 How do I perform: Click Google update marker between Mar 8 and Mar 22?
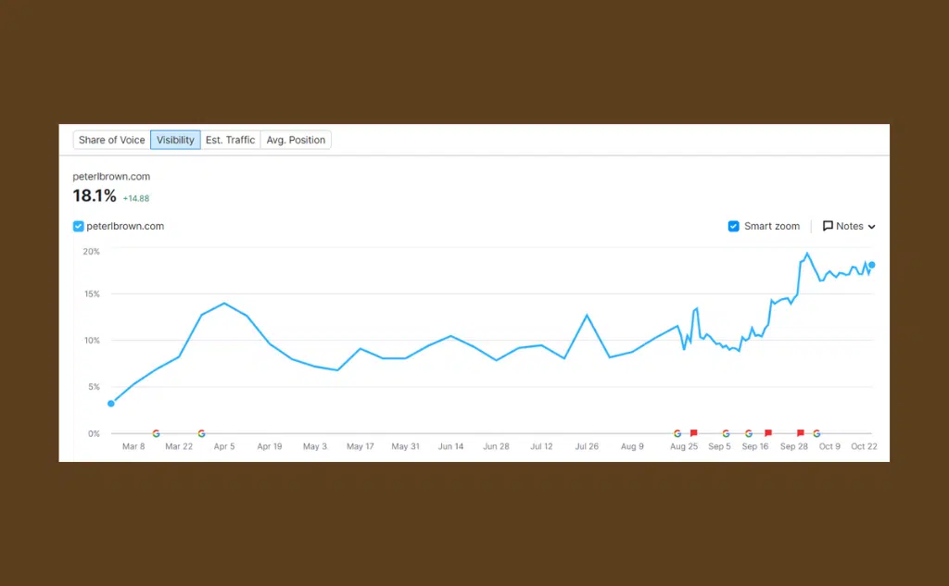[156, 433]
